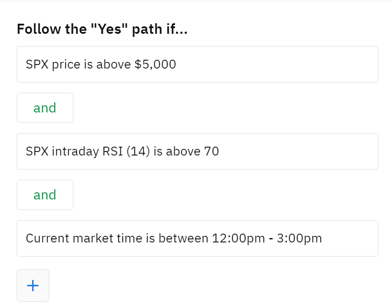Click the "$5,000" value in price condition
The image size is (392, 307).
coord(155,65)
